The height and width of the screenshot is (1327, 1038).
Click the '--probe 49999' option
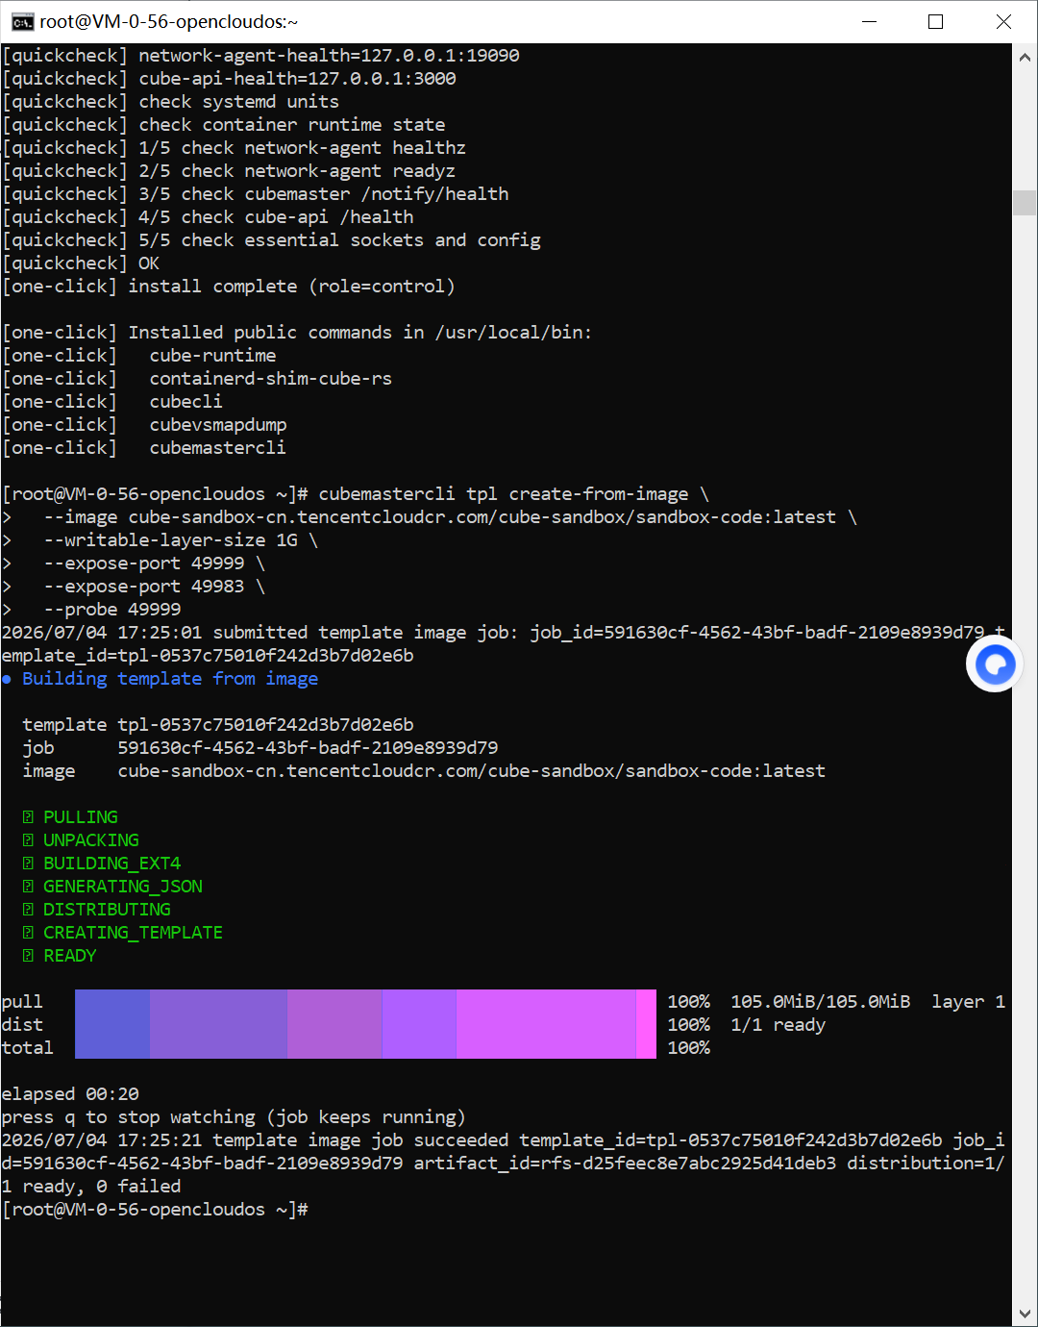[x=112, y=609]
